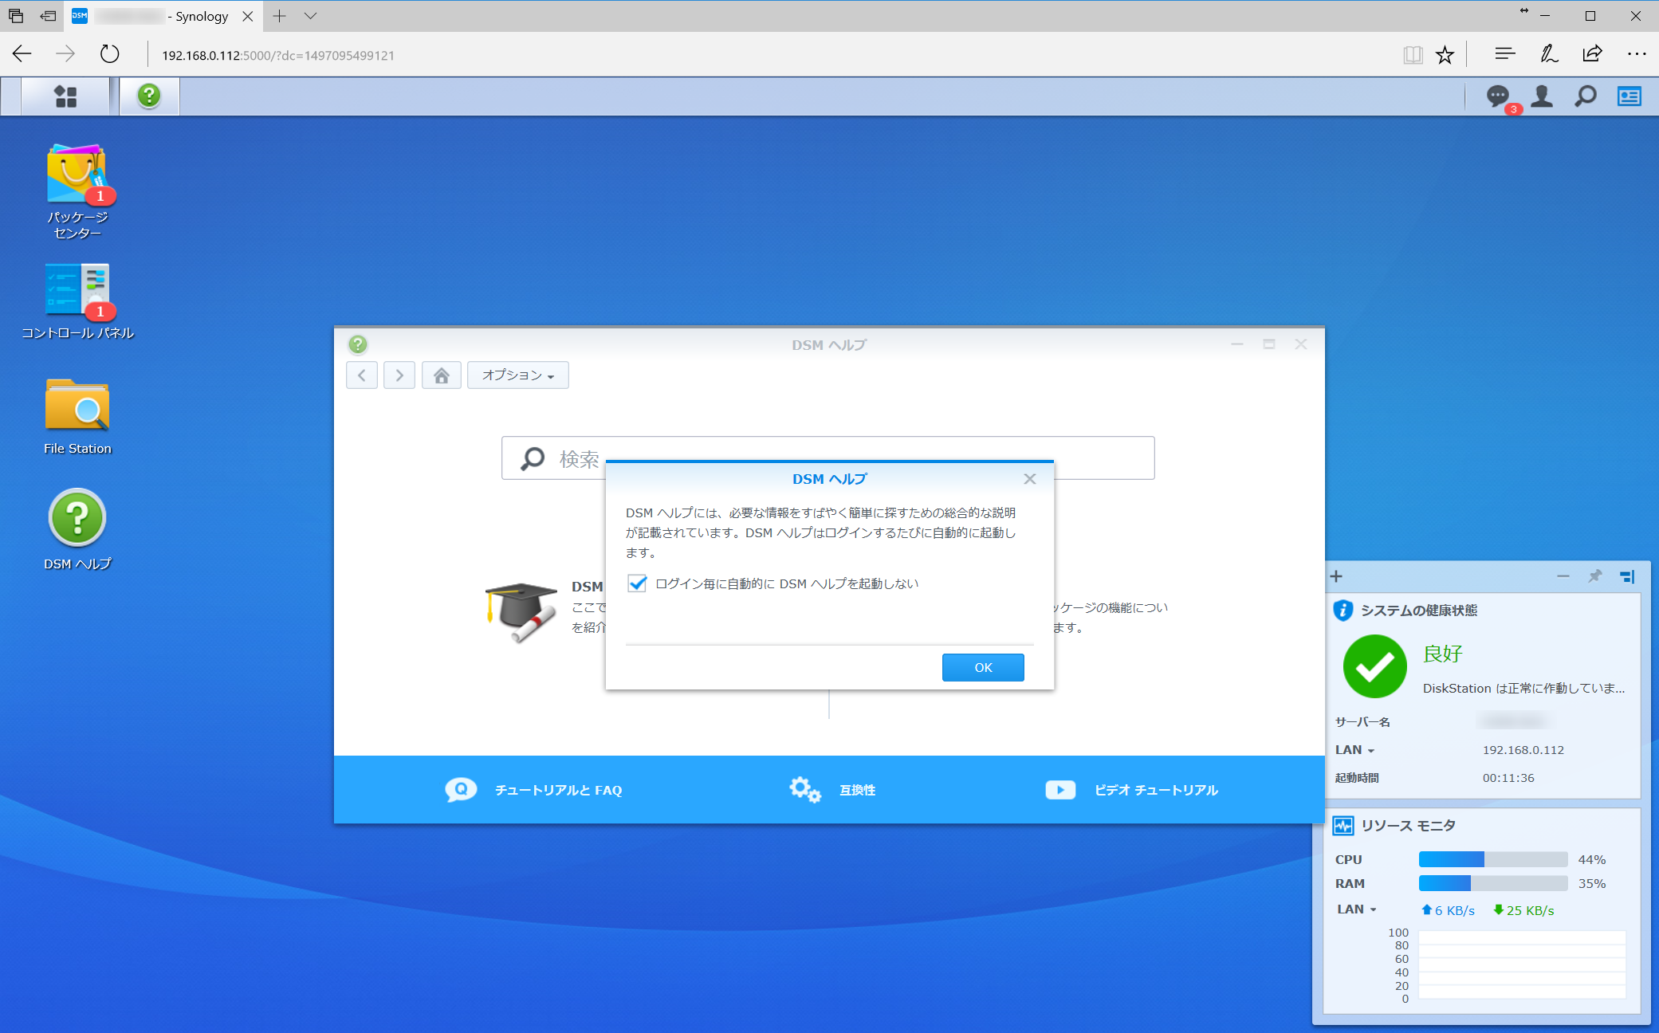The height and width of the screenshot is (1033, 1659).
Task: Toggle the widgets panel icon
Action: coord(1629,96)
